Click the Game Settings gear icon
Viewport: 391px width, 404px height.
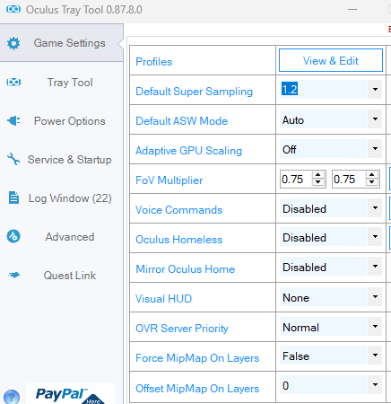pyautogui.click(x=13, y=43)
